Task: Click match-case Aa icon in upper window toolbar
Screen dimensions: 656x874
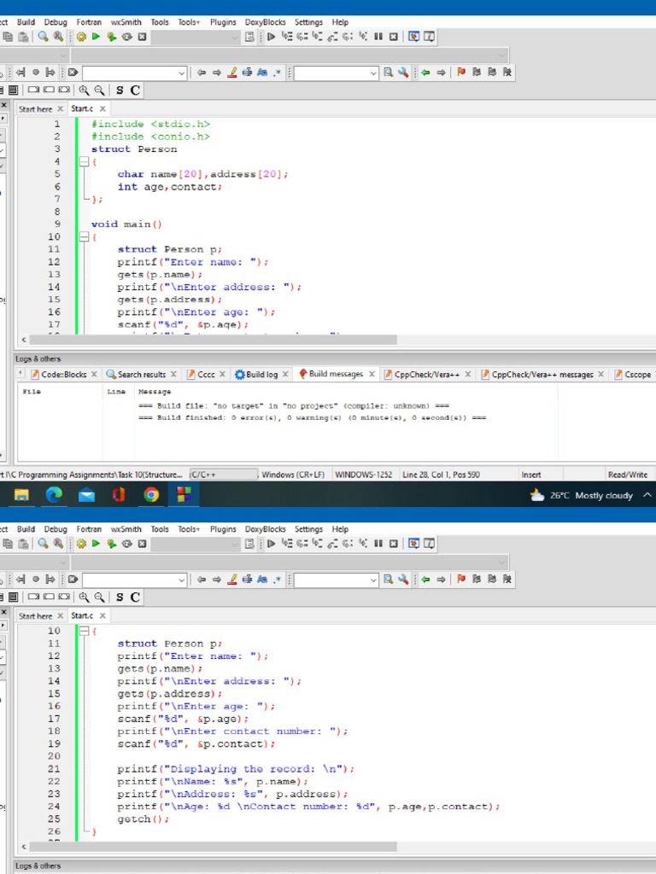Action: coord(262,73)
